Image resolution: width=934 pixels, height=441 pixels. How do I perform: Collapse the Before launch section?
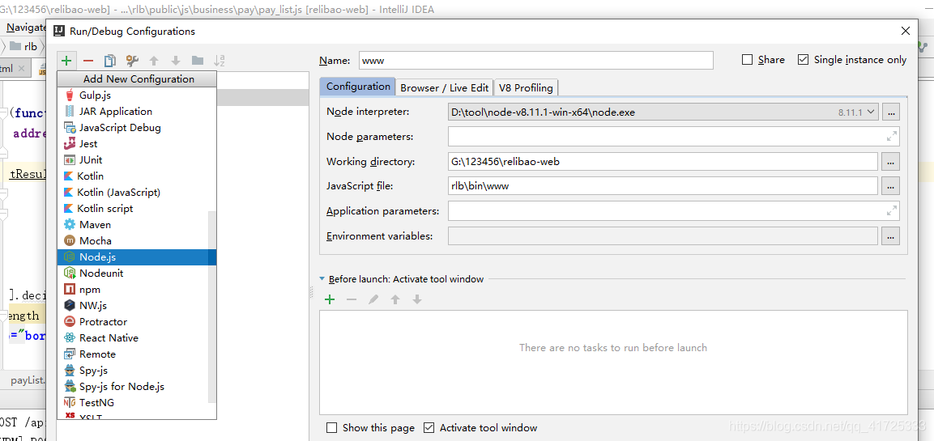point(322,279)
